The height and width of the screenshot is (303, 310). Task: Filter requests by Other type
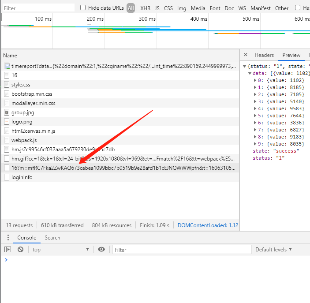(x=282, y=8)
